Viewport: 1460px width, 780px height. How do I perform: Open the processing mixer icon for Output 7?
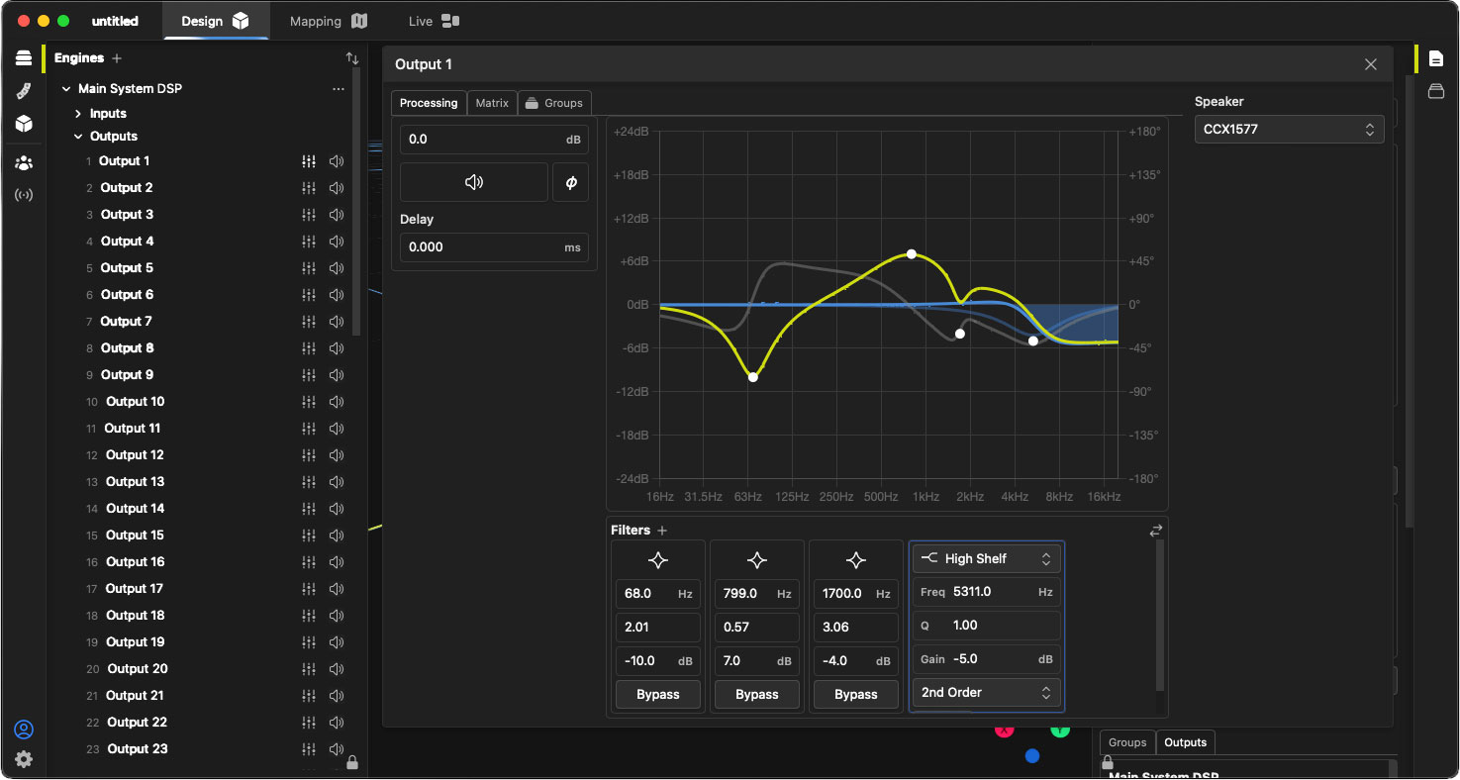coord(309,322)
